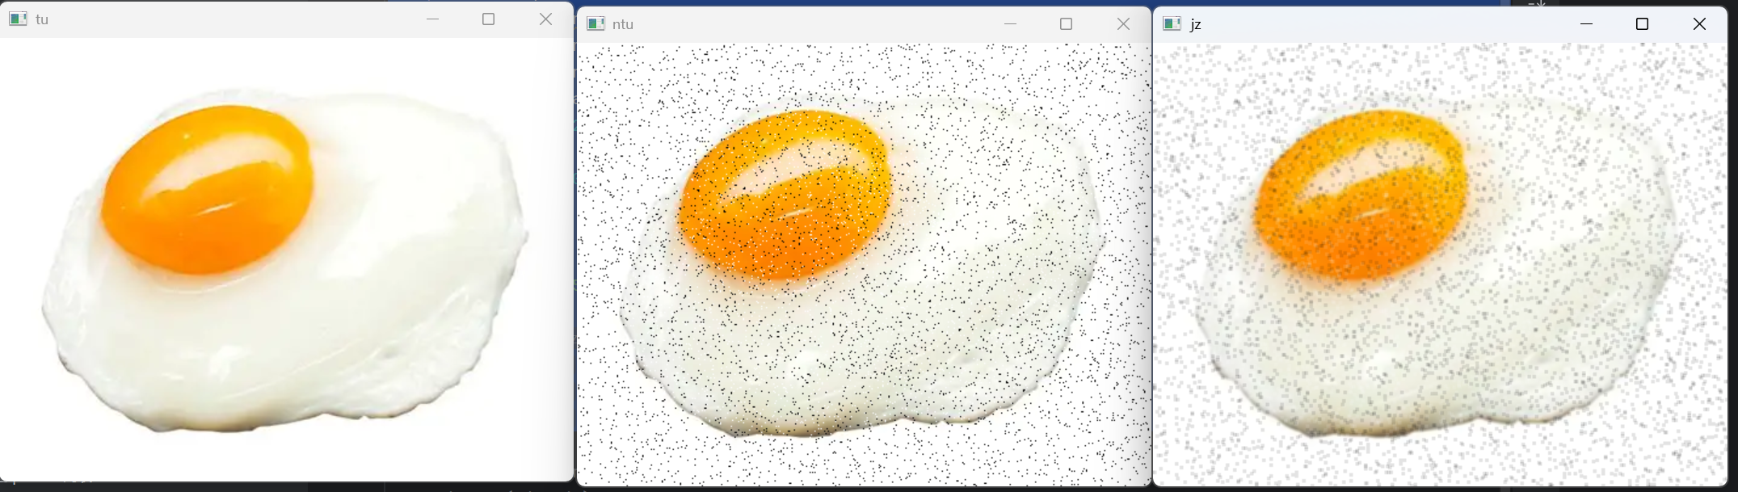Viewport: 1738px width, 492px height.
Task: Click the jz window app icon
Action: pyautogui.click(x=1172, y=23)
